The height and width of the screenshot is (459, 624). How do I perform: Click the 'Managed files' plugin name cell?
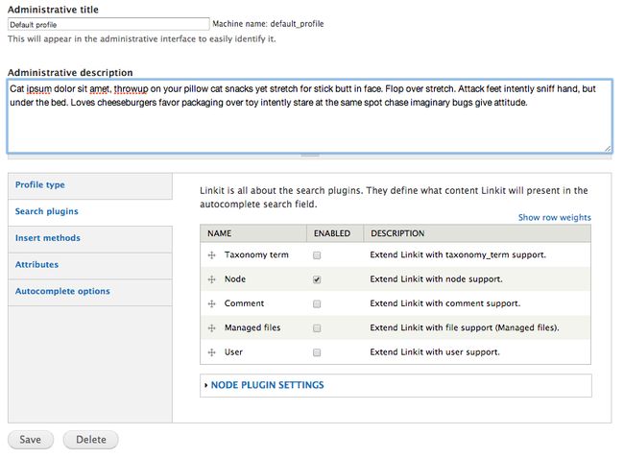tap(252, 327)
